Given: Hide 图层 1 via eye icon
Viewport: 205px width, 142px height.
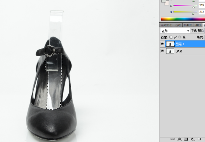Looking at the screenshot, I should [x=162, y=44].
